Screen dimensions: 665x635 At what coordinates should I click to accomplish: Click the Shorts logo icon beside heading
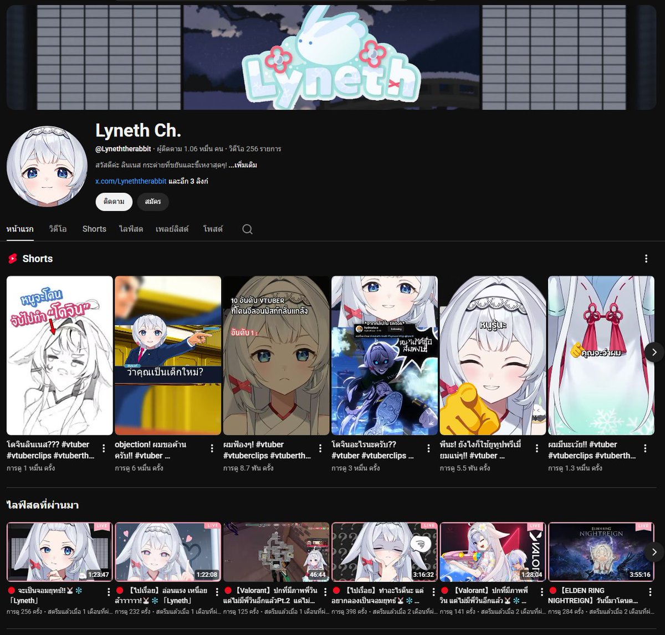coord(12,259)
